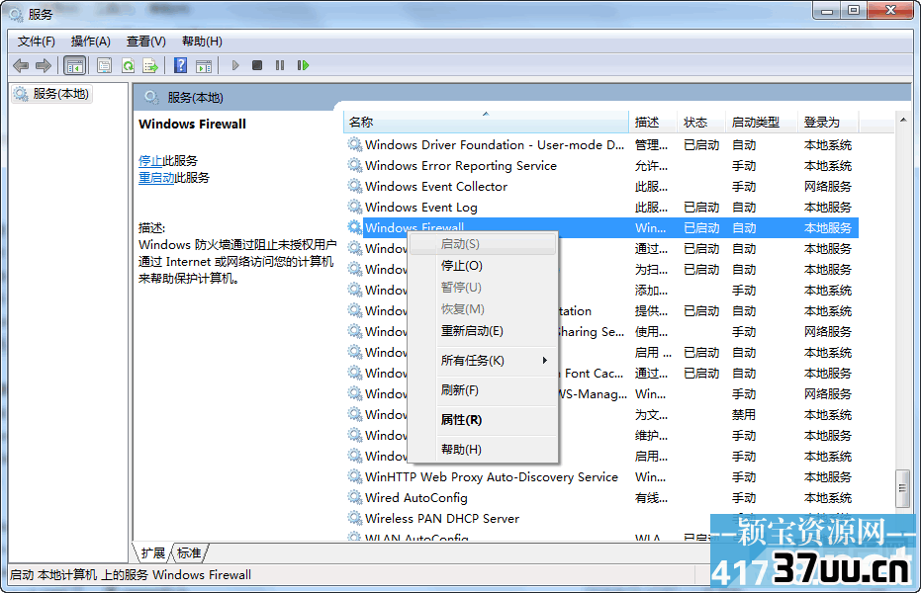Switch to the 扩展 tab
Image resolution: width=921 pixels, height=593 pixels.
(x=152, y=553)
